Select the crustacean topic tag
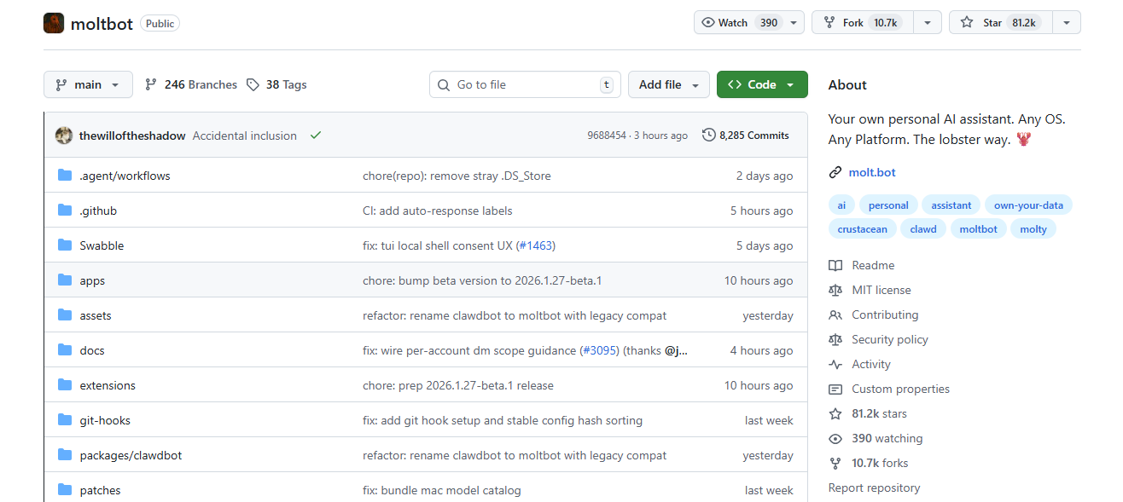The image size is (1123, 502). pos(862,228)
